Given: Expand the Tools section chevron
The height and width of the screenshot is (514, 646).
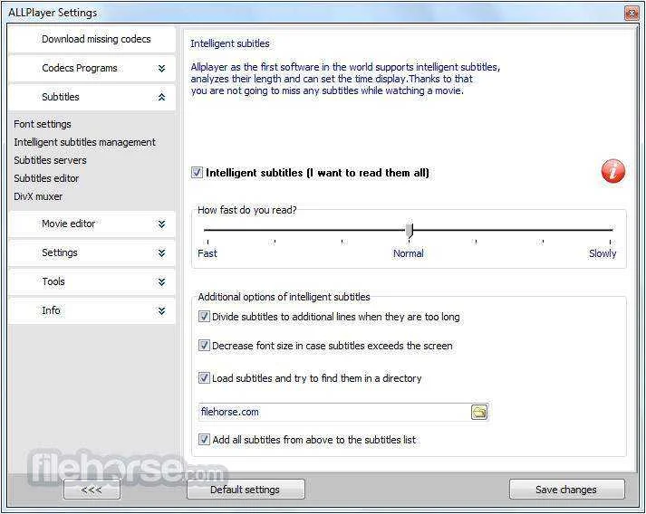Looking at the screenshot, I should point(161,282).
